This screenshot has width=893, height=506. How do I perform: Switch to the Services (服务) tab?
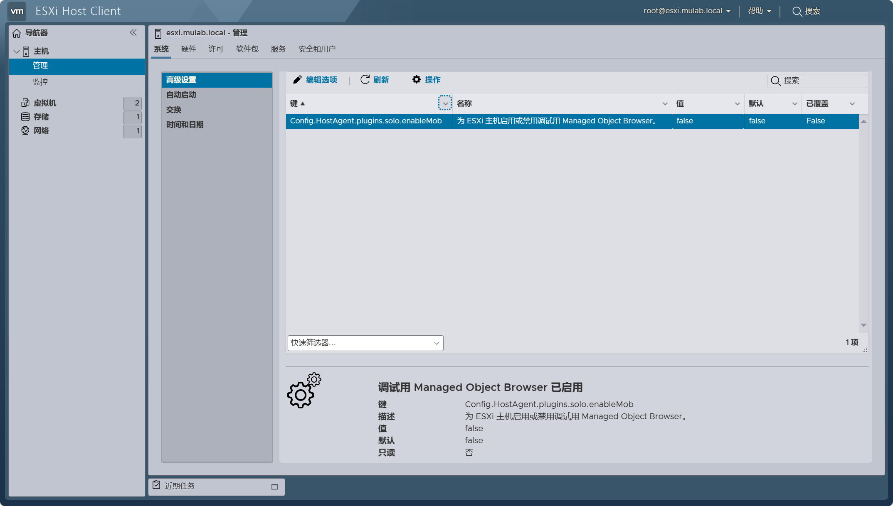[x=278, y=49]
